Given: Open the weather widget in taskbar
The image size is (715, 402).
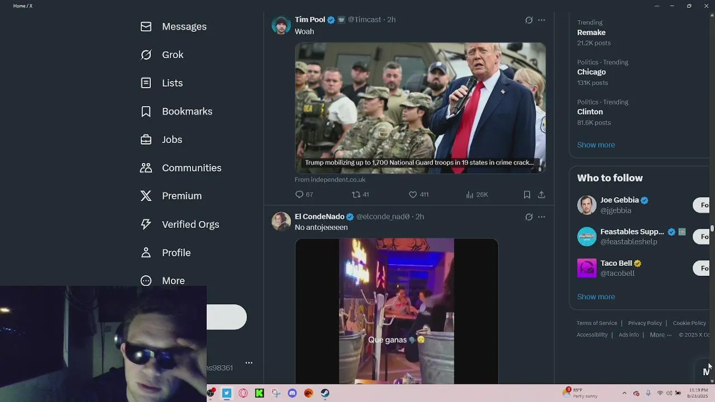Looking at the screenshot, I should (581, 393).
